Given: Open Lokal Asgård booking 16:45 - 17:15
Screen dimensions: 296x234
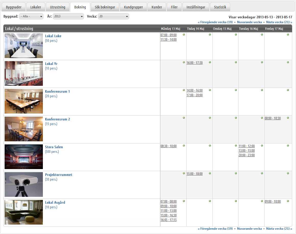Looking at the screenshot, I should [169, 220].
